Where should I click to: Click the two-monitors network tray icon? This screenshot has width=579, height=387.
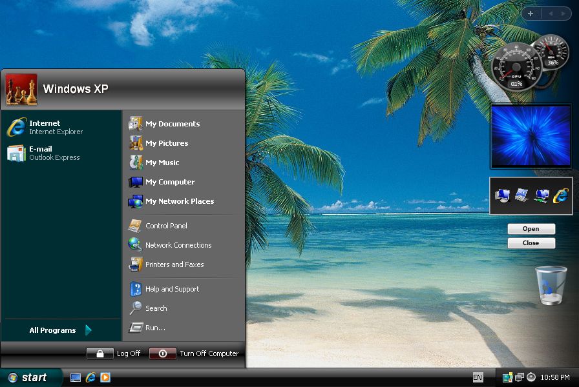pos(520,377)
